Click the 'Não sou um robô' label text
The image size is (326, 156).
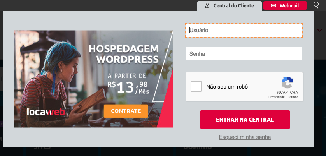click(x=227, y=87)
